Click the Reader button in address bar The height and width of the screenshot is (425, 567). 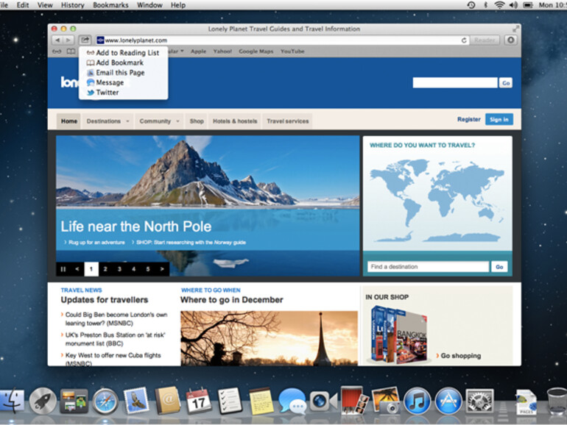point(485,40)
